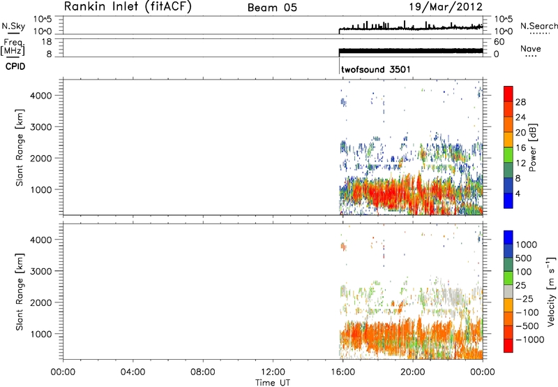Select the "Freq. [MHz]" label
Screen dimensions: 558x387
tap(13, 47)
